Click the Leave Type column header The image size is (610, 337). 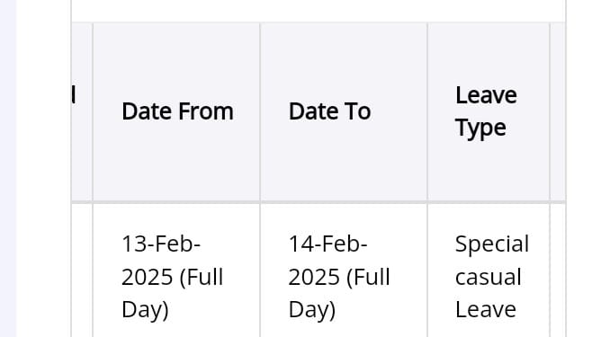click(x=489, y=112)
